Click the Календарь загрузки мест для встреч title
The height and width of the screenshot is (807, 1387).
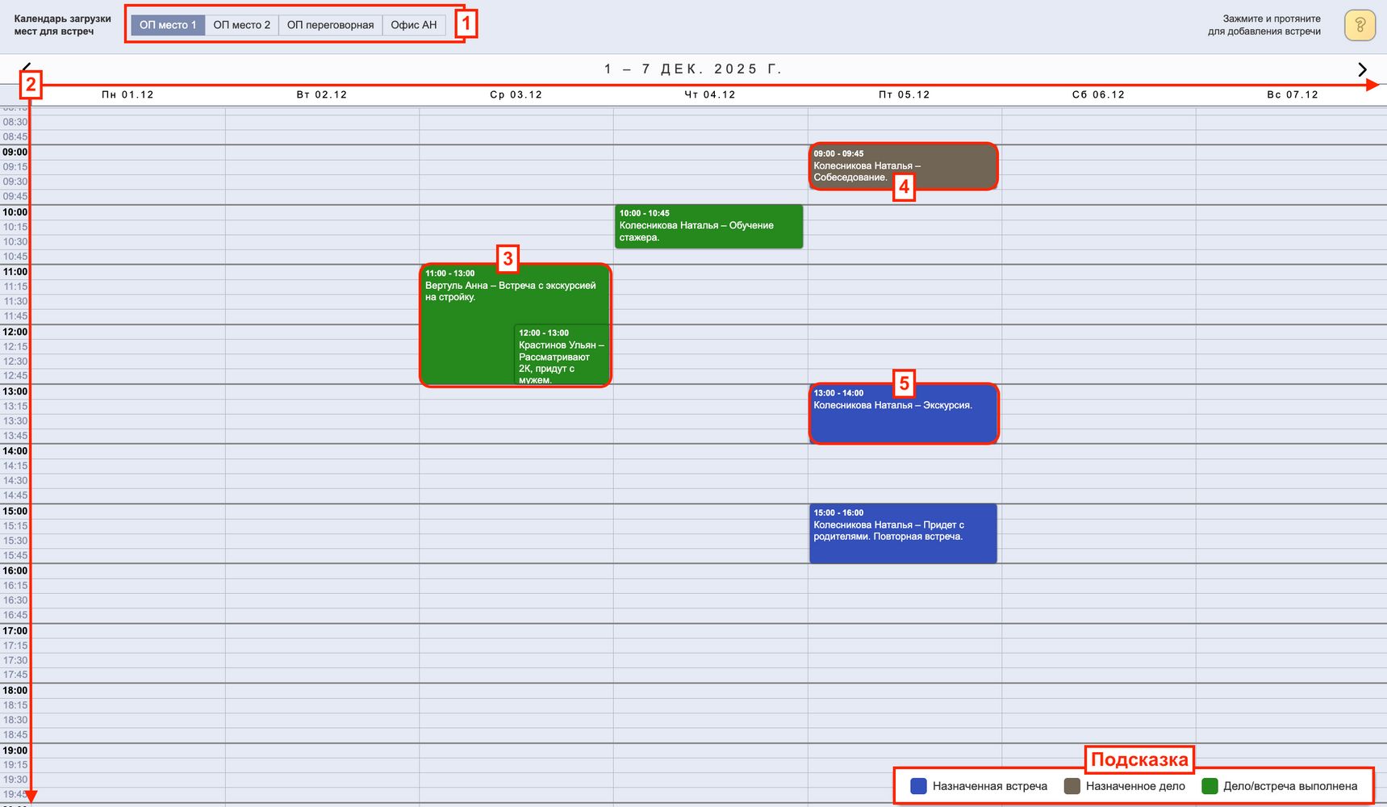63,25
